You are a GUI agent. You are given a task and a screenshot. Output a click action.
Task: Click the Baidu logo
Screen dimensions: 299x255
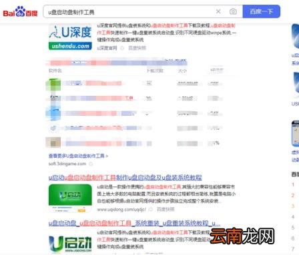(x=20, y=11)
